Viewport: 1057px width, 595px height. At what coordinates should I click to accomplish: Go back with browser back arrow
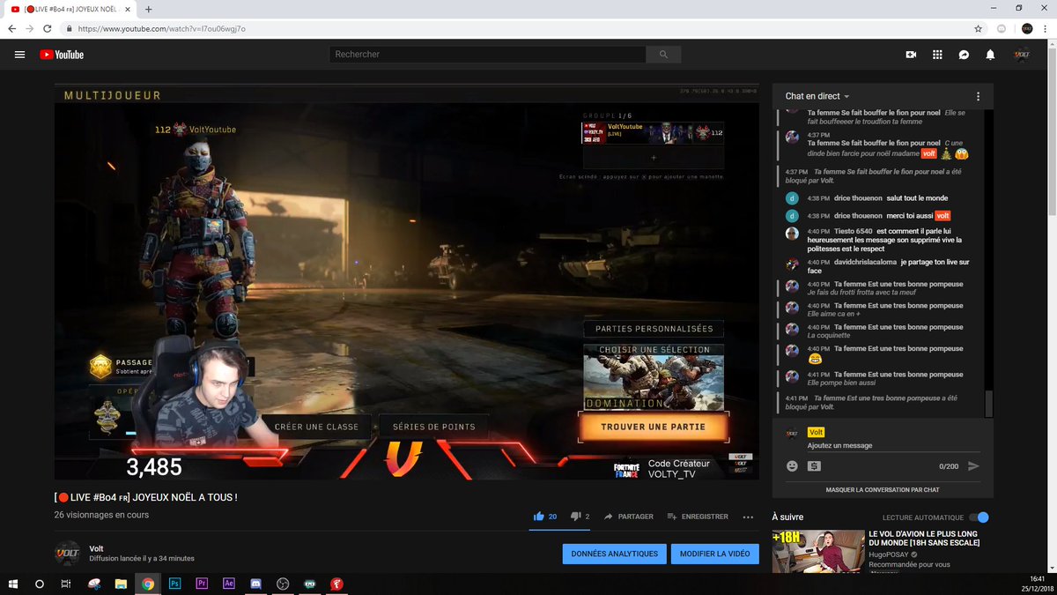[12, 28]
